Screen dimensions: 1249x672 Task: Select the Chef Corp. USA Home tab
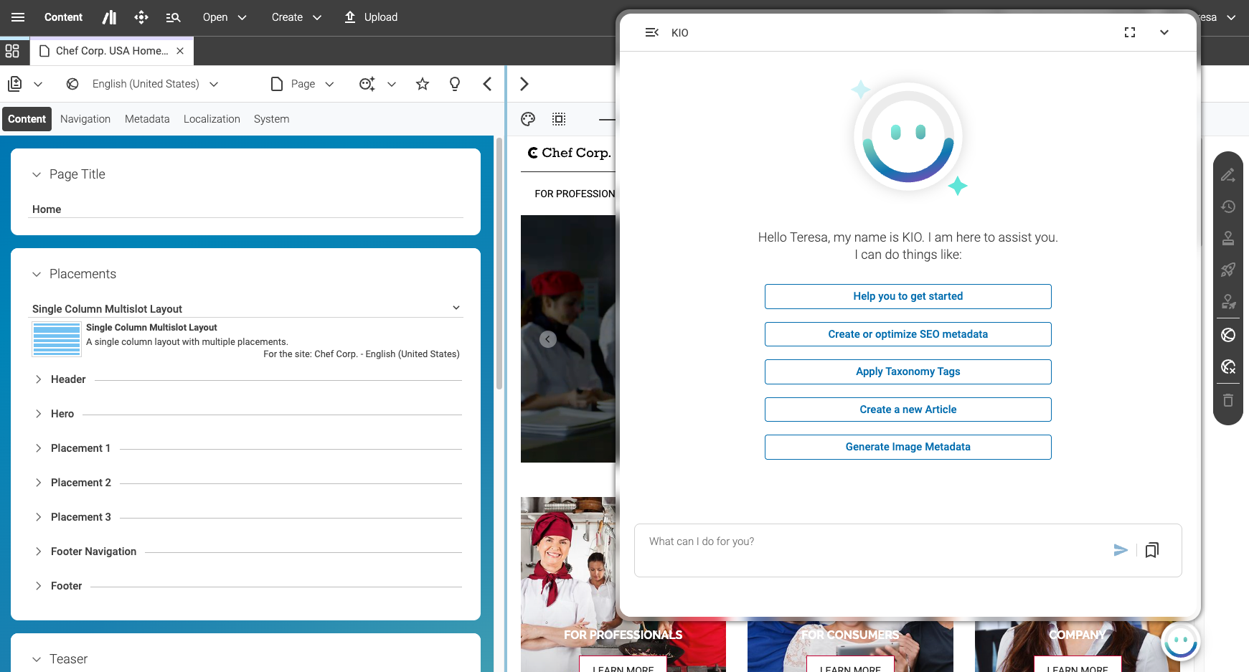coord(111,51)
